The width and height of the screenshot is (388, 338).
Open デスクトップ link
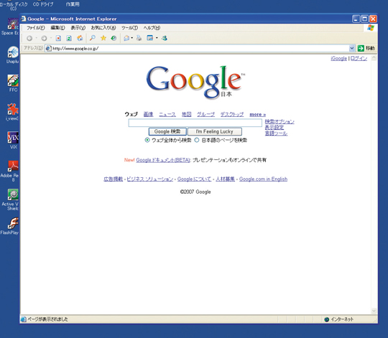point(232,114)
